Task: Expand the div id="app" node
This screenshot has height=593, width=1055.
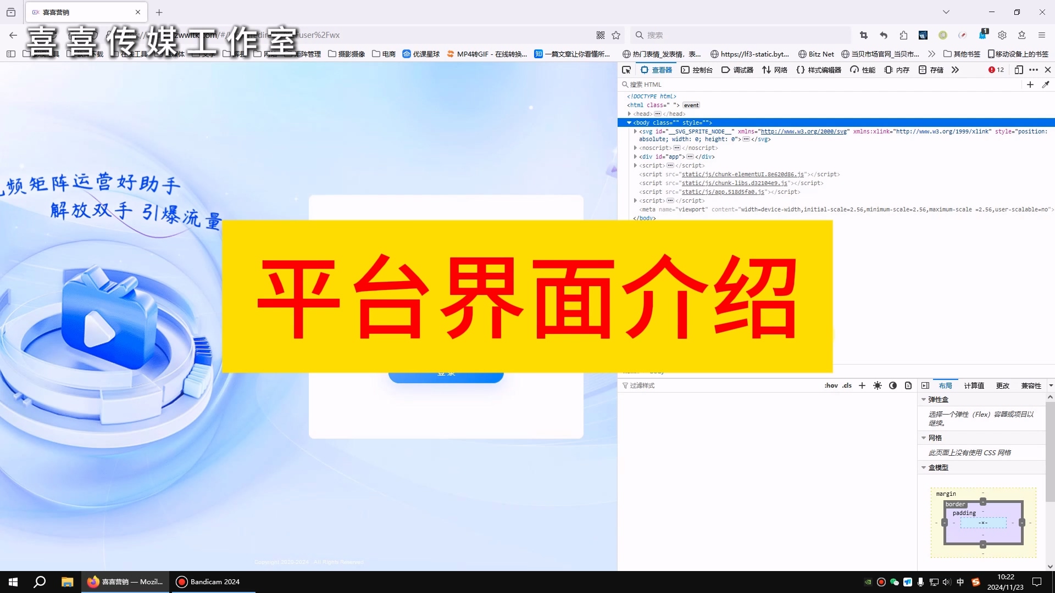Action: pos(636,156)
